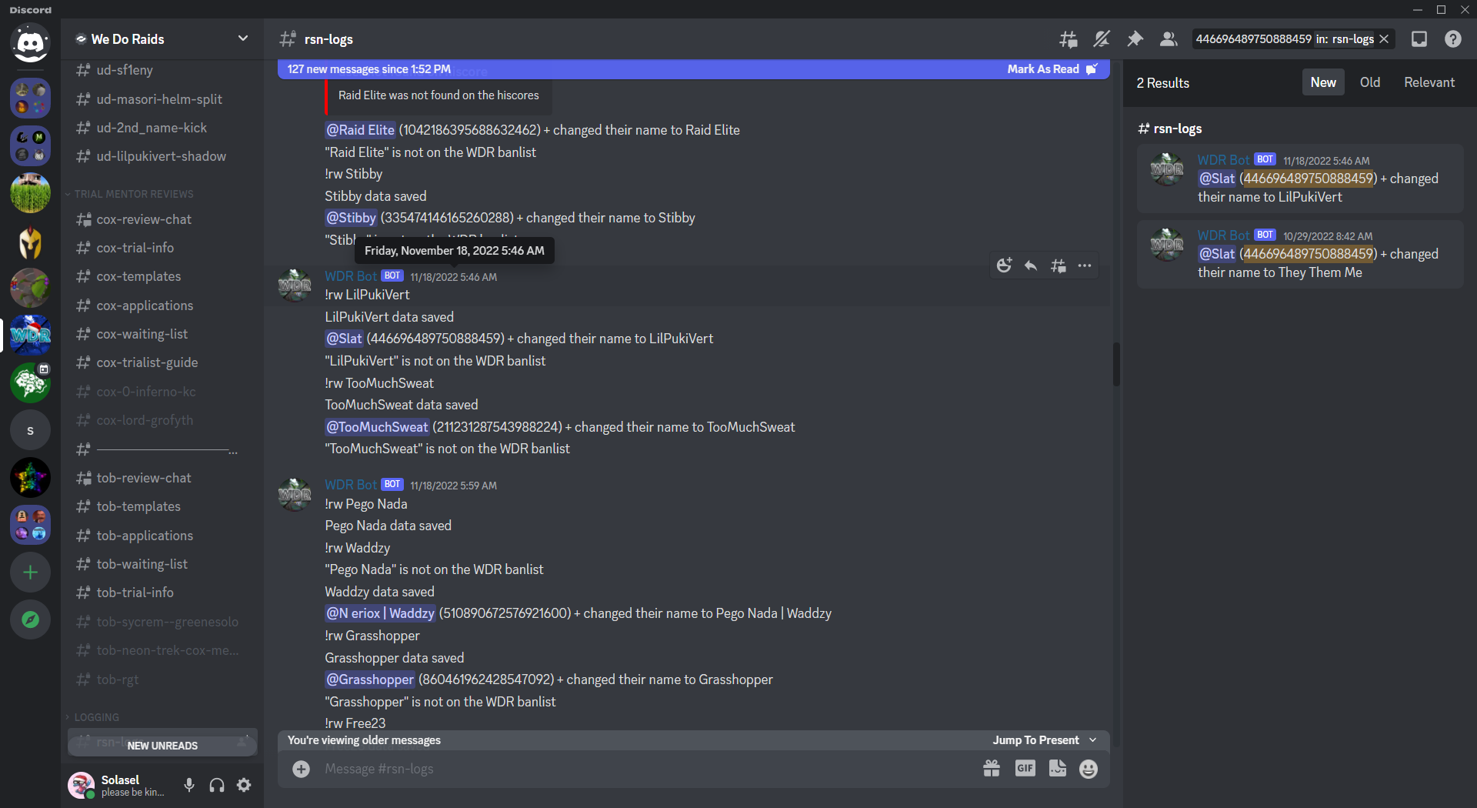The width and height of the screenshot is (1477, 808).
Task: Open server with letter s icon
Action: click(30, 430)
